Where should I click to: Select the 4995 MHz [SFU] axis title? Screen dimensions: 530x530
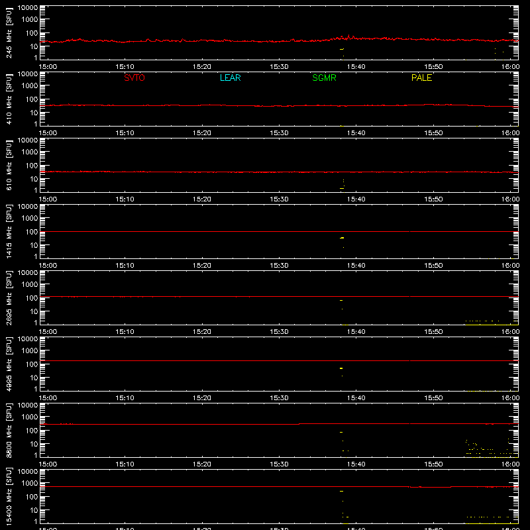point(9,364)
